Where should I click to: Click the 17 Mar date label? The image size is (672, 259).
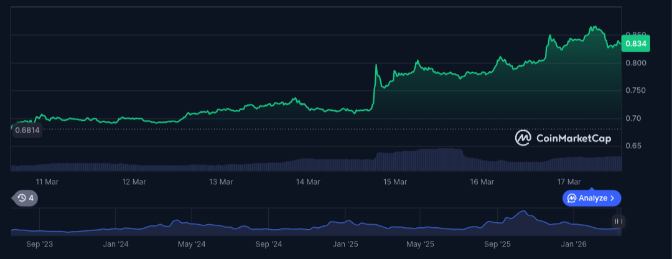pos(569,182)
